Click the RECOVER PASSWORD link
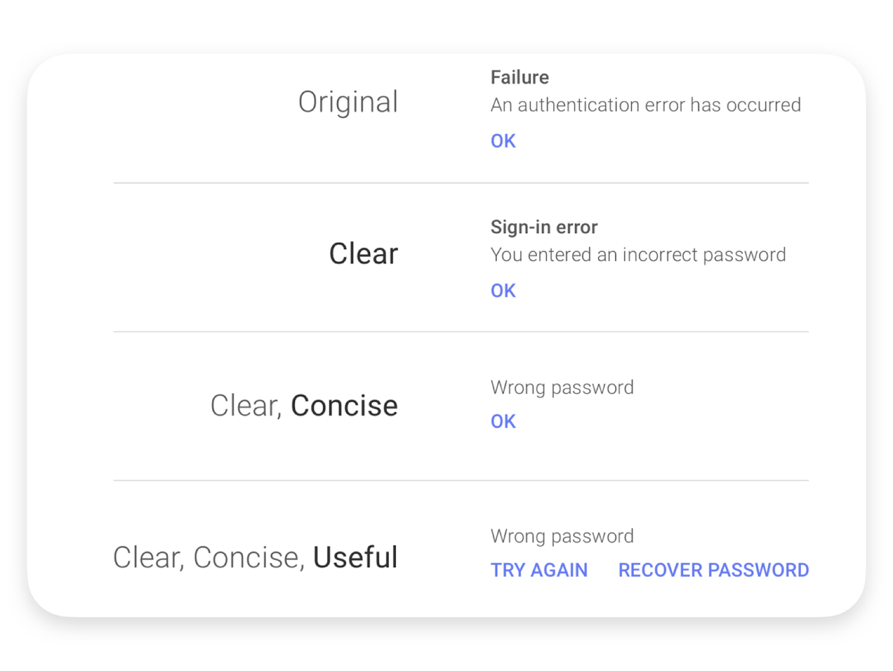893x671 pixels. click(x=713, y=570)
